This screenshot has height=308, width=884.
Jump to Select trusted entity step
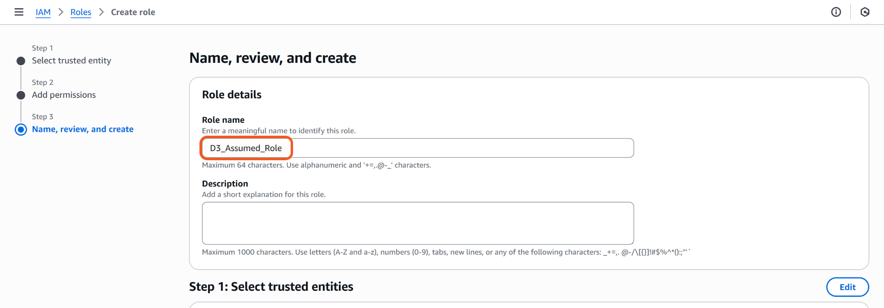pos(71,61)
